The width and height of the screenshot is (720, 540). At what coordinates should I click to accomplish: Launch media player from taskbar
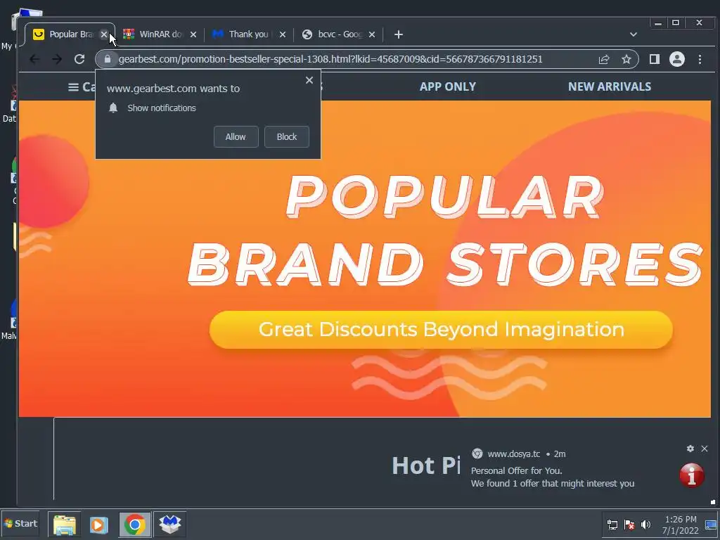click(x=98, y=525)
